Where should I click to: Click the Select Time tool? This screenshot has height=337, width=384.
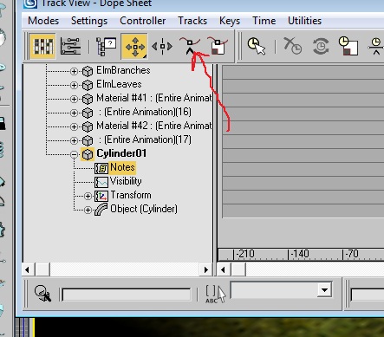click(x=257, y=46)
